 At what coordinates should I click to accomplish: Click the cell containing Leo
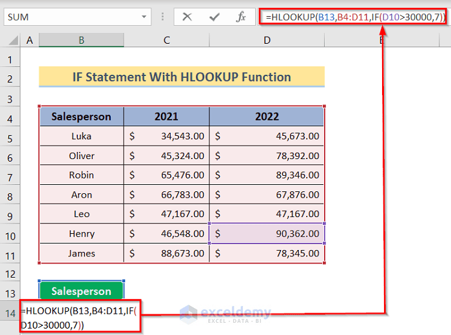tap(81, 214)
